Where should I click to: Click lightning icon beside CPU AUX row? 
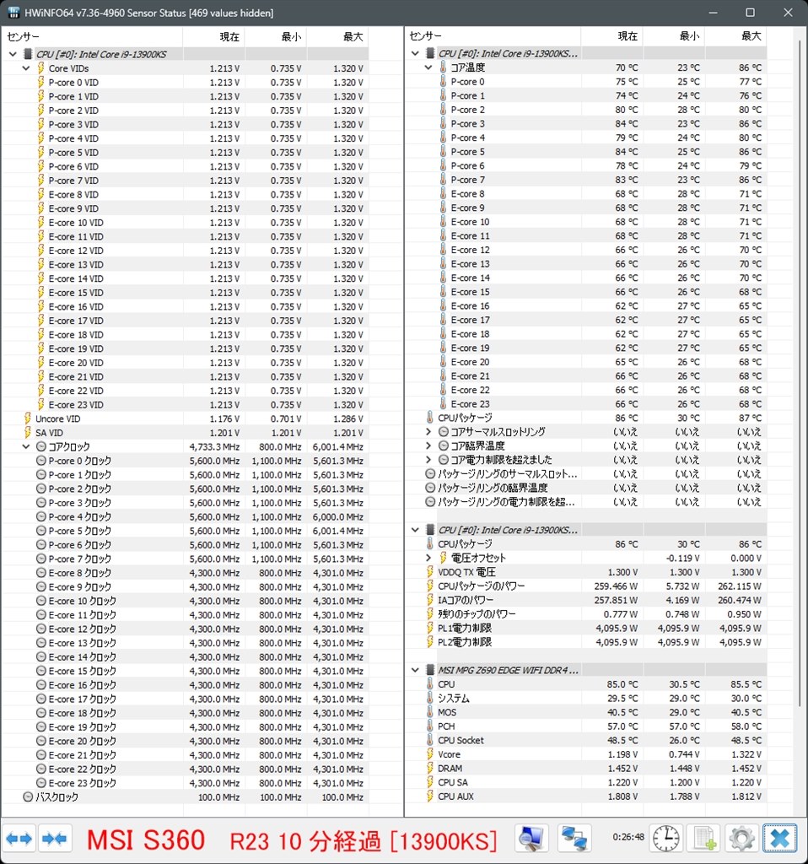click(429, 796)
